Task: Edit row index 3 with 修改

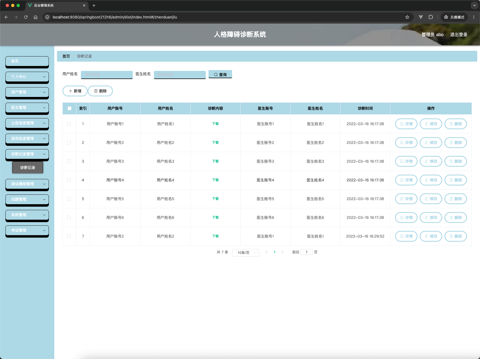Action: click(x=431, y=161)
